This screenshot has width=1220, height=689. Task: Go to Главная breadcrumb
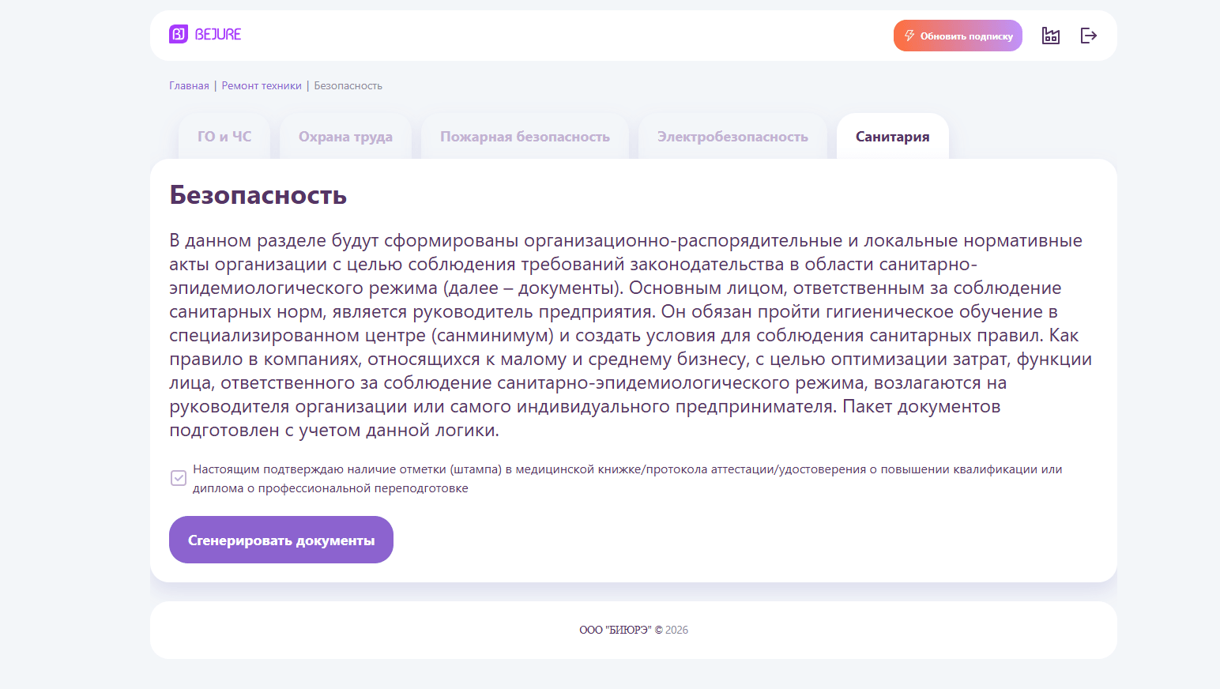click(x=189, y=85)
